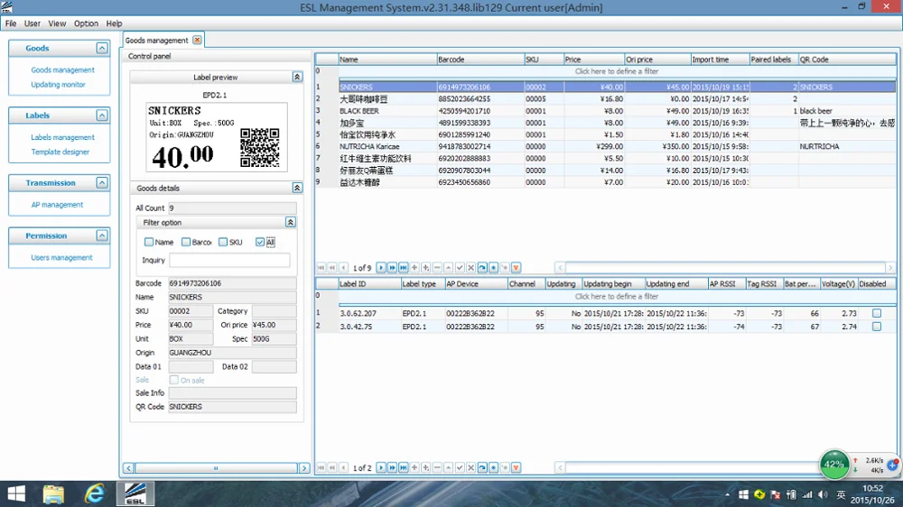Screen dimensions: 903x507
Task: Toggle the On sale checkbox
Action: tap(174, 380)
